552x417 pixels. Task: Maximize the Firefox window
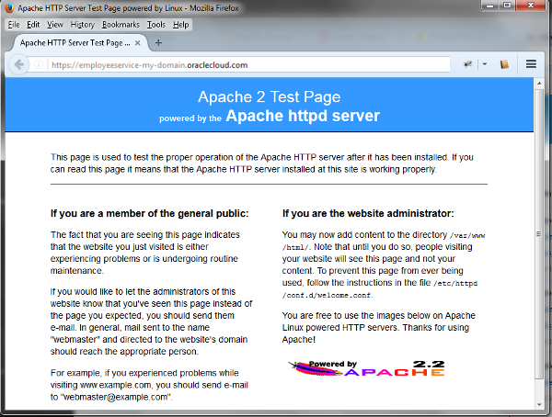[507, 6]
